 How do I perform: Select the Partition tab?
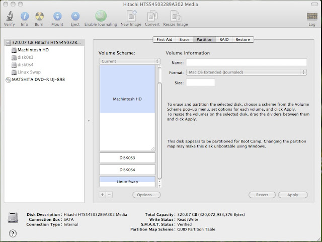click(205, 39)
